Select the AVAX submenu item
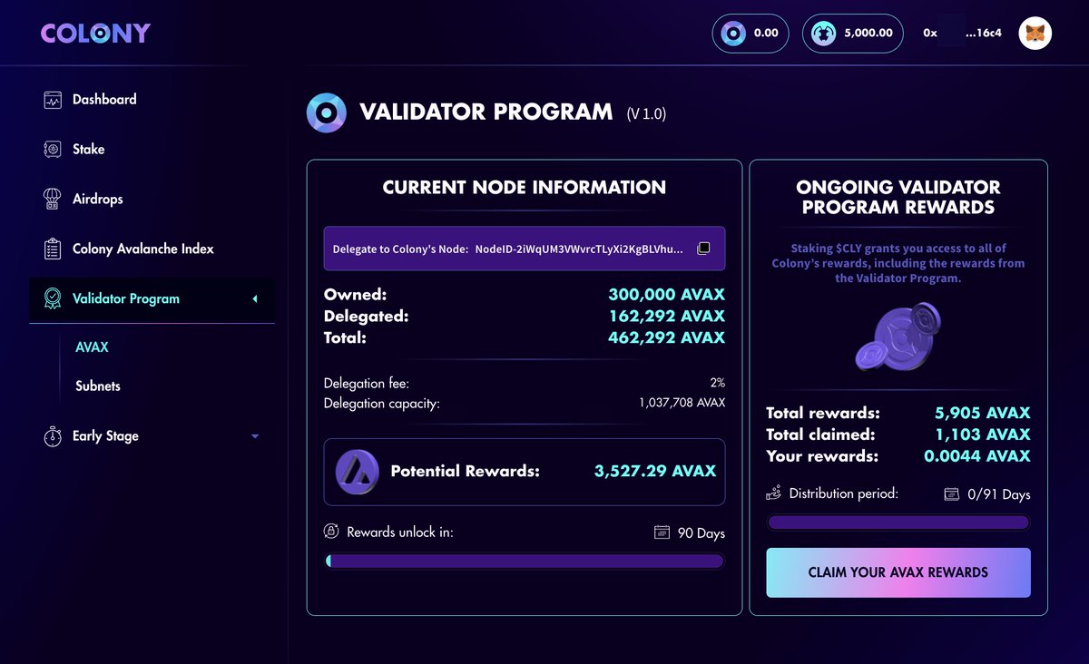1089x664 pixels. (92, 347)
